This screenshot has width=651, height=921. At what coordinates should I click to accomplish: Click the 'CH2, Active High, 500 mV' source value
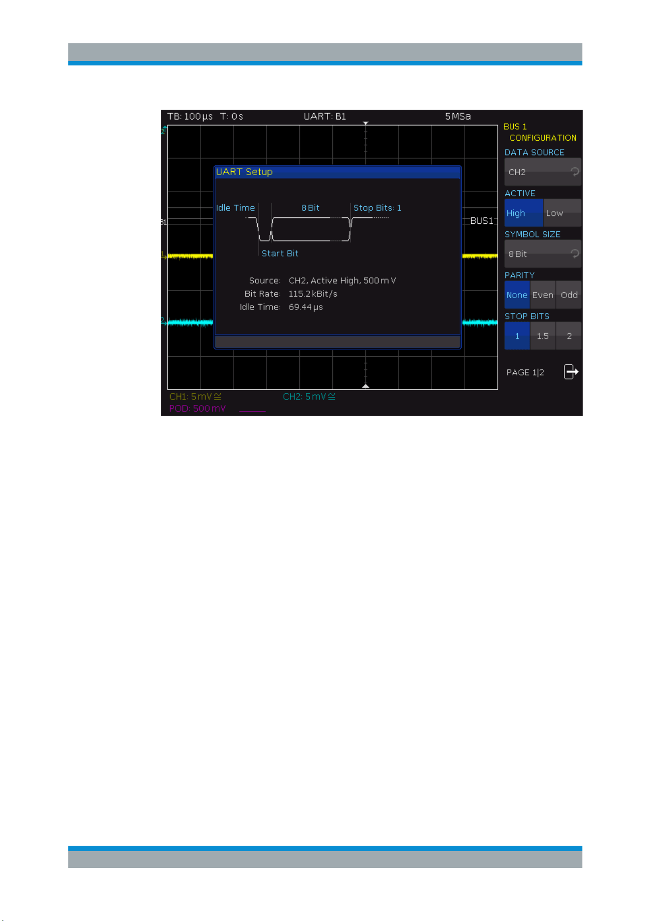pos(342,280)
